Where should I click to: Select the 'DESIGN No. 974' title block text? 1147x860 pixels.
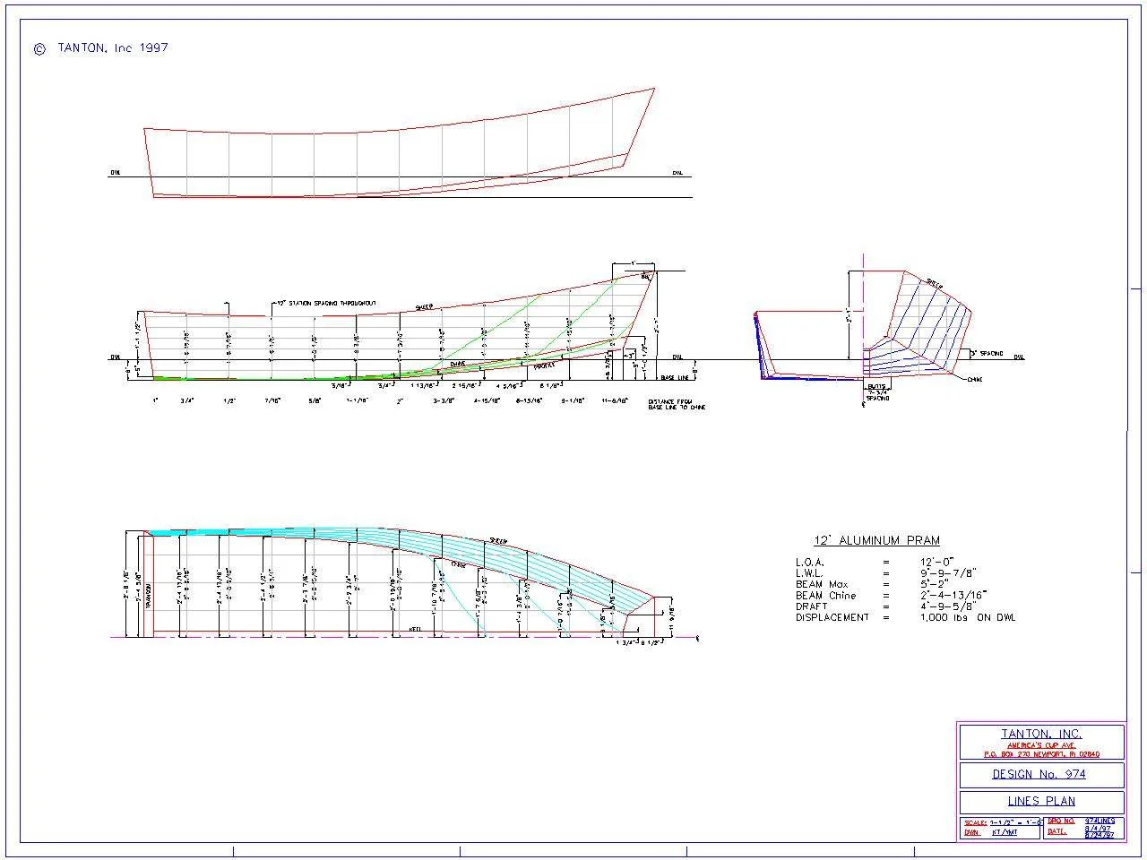click(x=1039, y=774)
